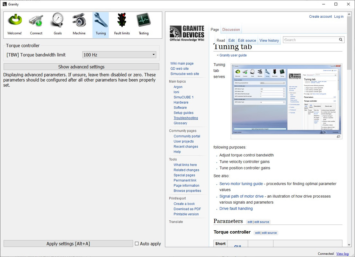The height and width of the screenshot is (257, 355).
Task: Open the Machine gear icon
Action: [79, 24]
